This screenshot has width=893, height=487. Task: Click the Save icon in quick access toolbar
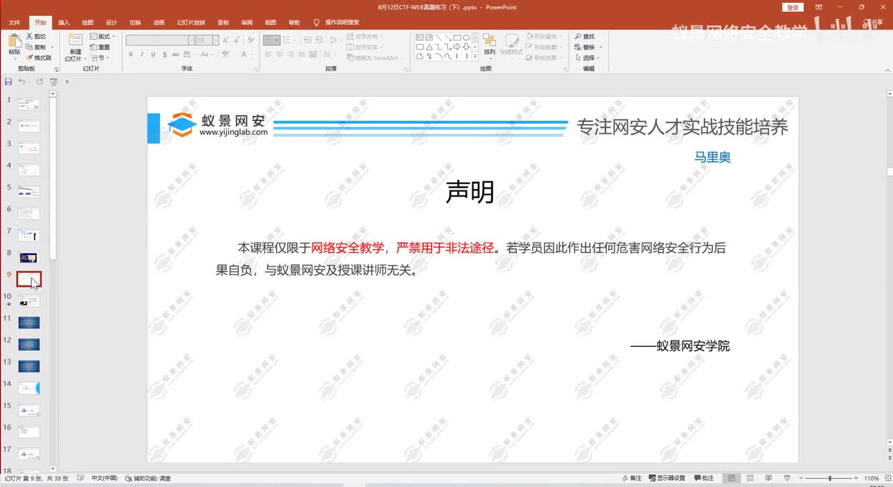coord(8,82)
